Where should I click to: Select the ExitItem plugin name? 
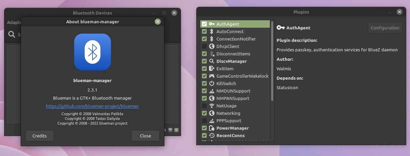(x=225, y=69)
